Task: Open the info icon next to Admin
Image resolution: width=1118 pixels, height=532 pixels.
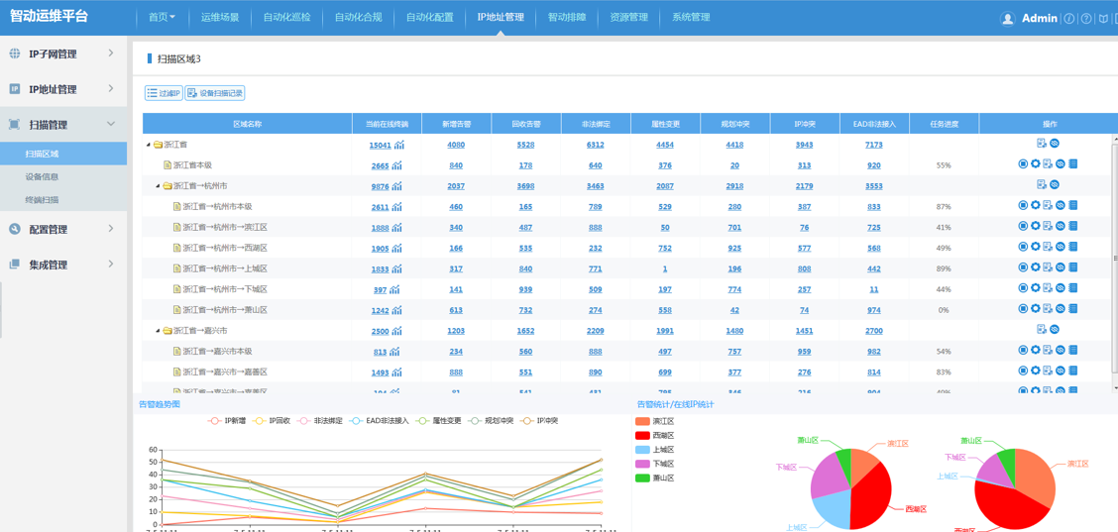Action: click(1069, 19)
